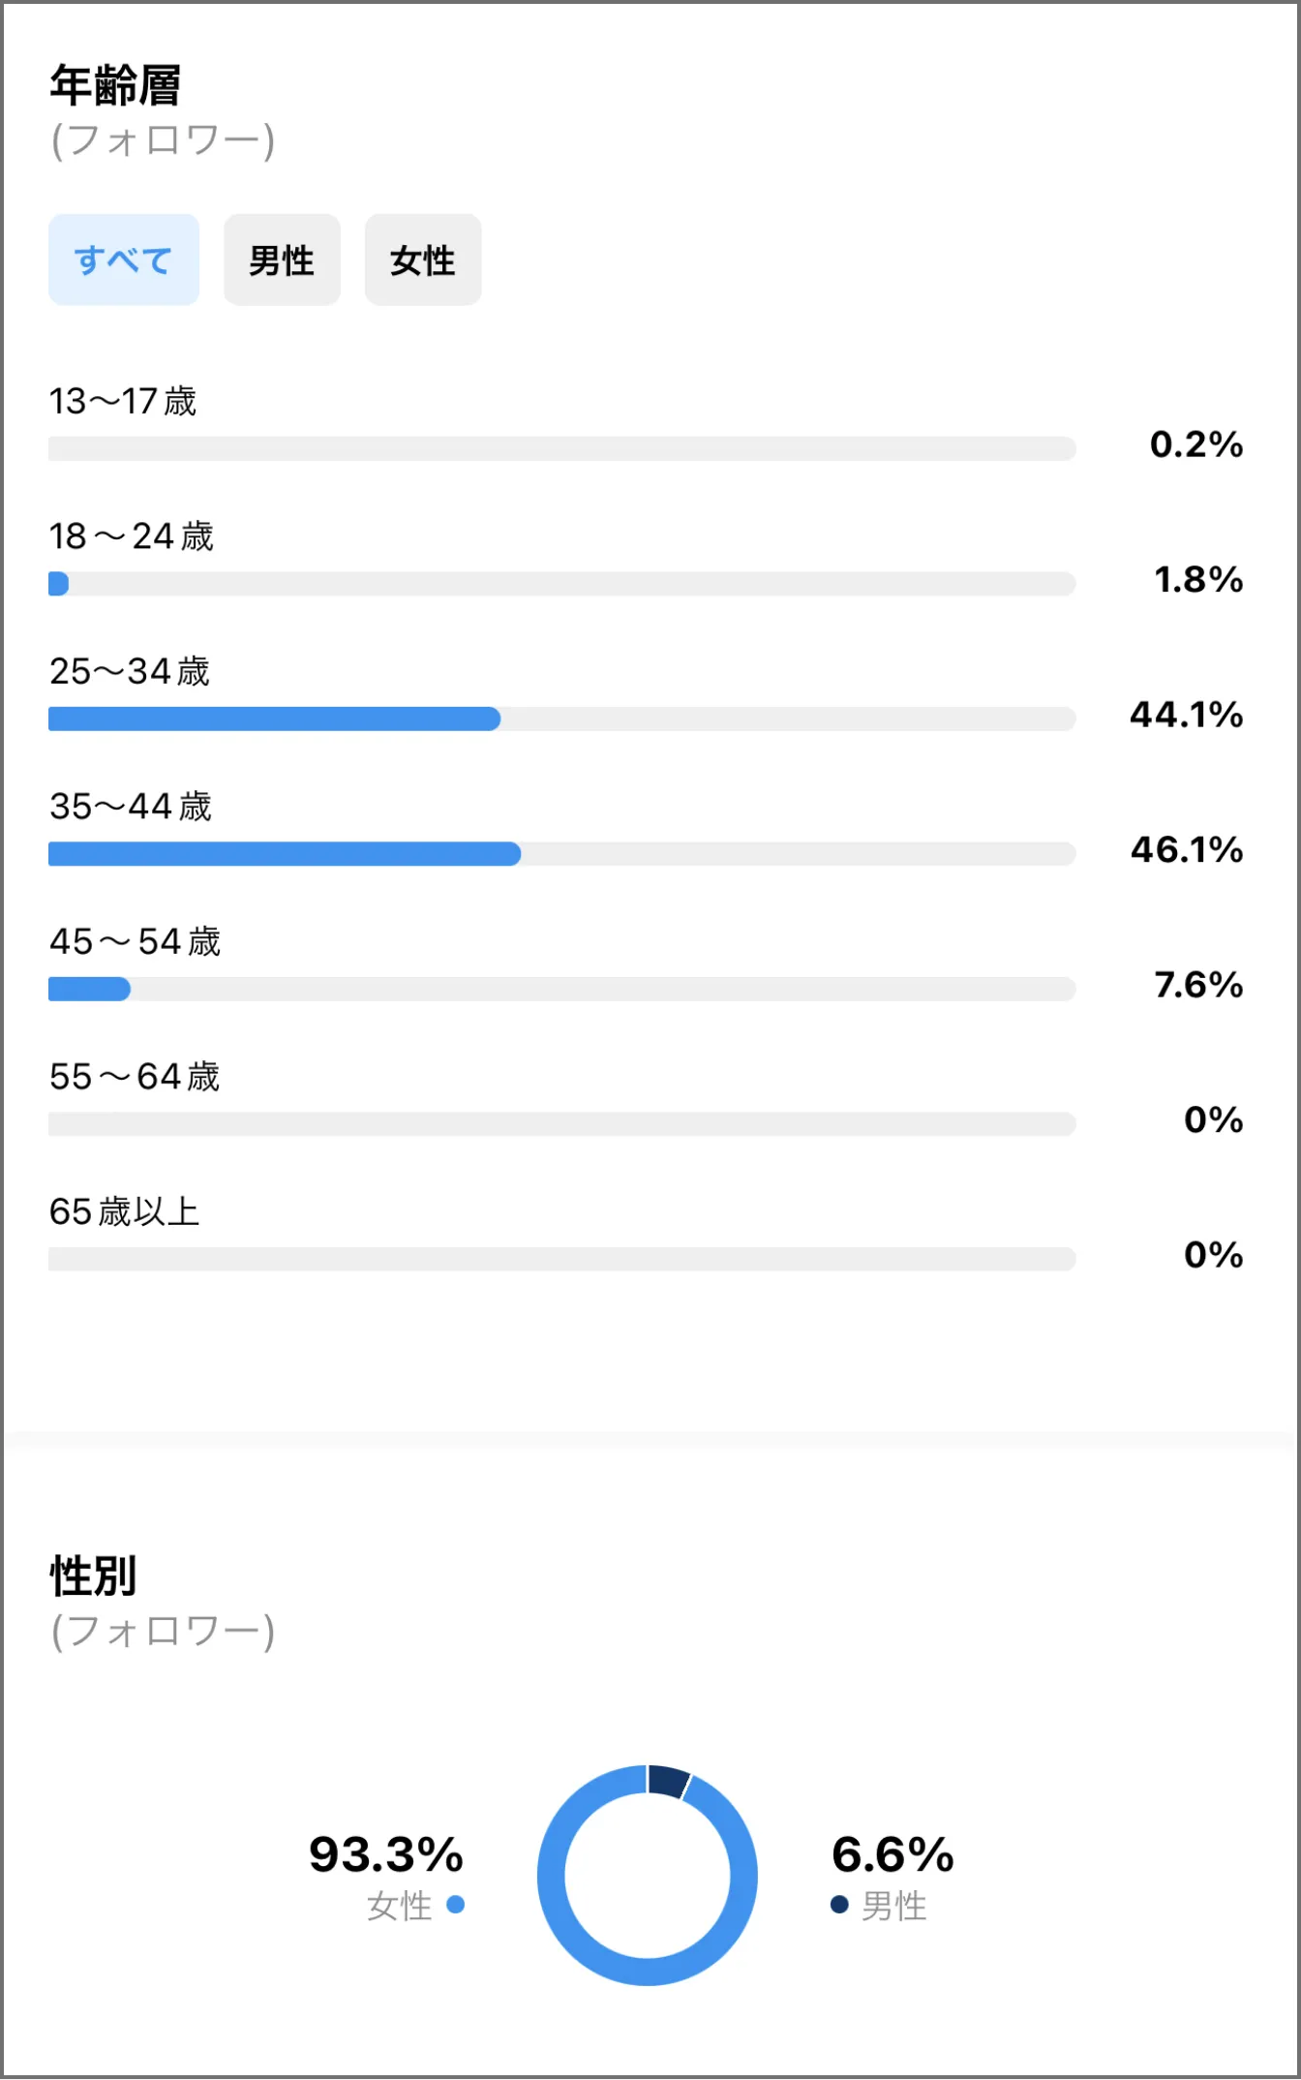Click the dark navy male legend dot
This screenshot has width=1301, height=2080.
[839, 1905]
